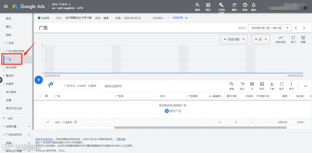Toggle the select-all ads checkbox
The width and height of the screenshot is (312, 153).
click(x=39, y=96)
